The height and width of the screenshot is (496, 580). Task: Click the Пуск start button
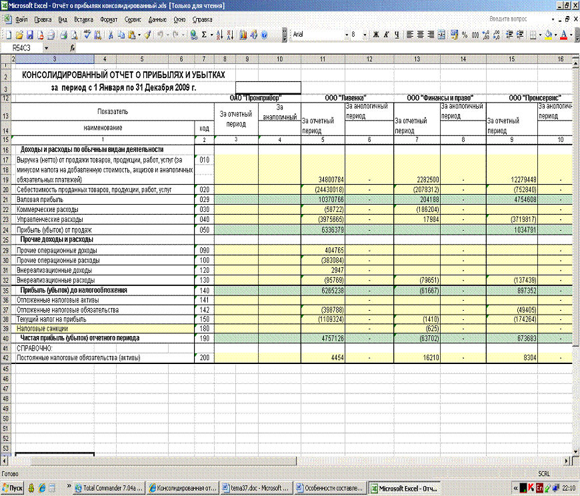[13, 489]
